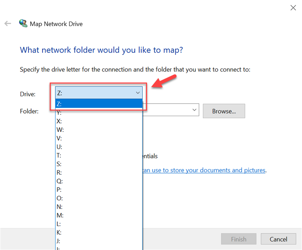Screen dimensions: 302x250
Task: Click the Map Network Drive globe icon
Action: coord(23,24)
